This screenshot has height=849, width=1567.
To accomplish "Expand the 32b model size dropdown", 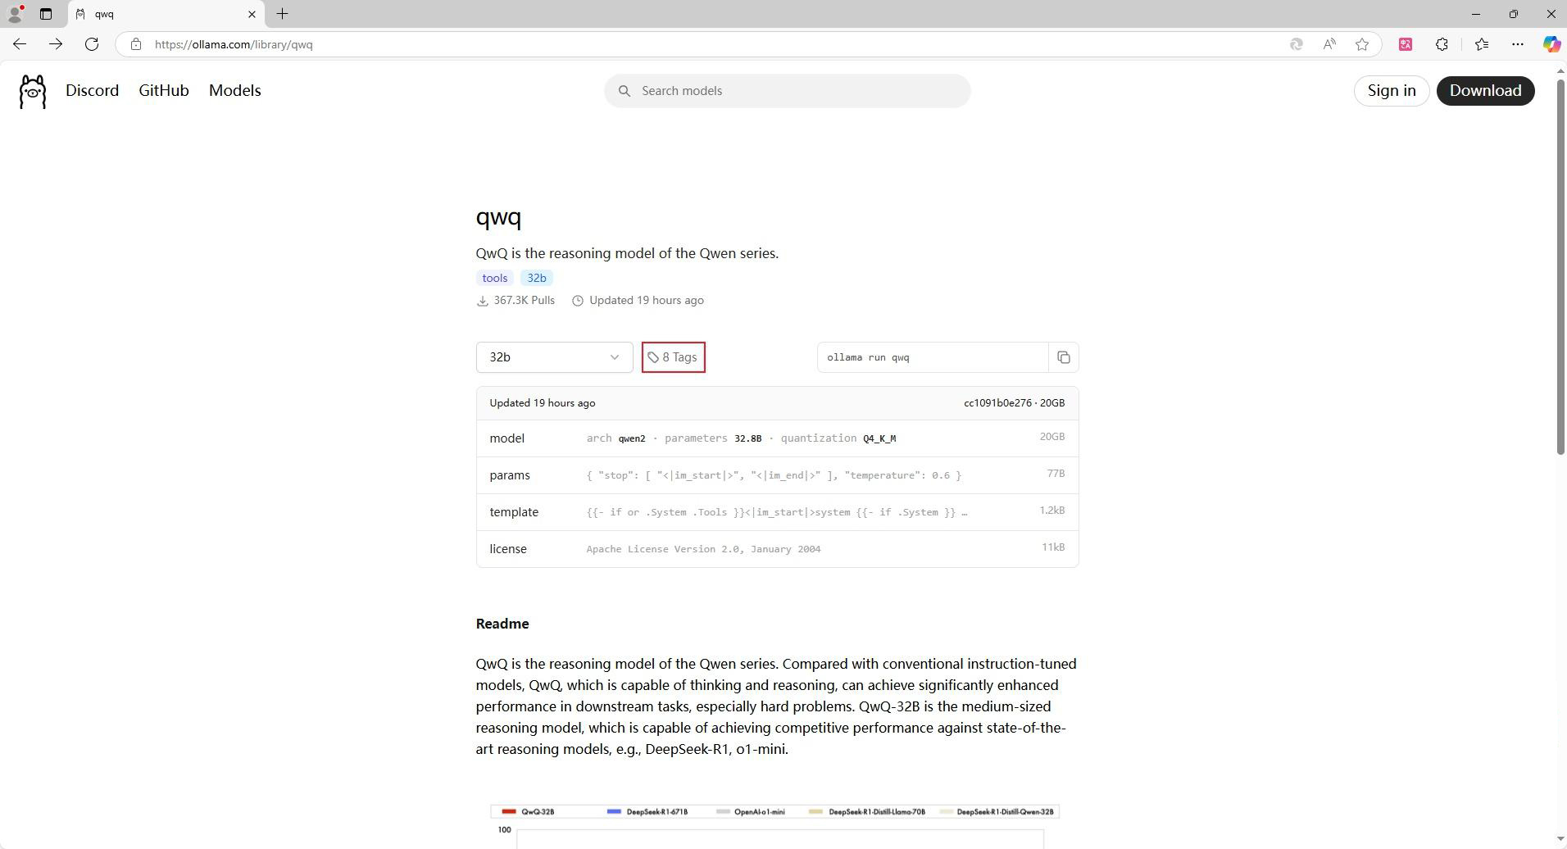I will click(x=554, y=357).
